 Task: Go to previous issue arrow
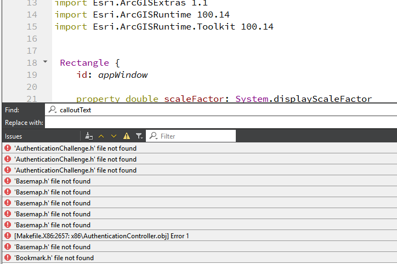(101, 136)
